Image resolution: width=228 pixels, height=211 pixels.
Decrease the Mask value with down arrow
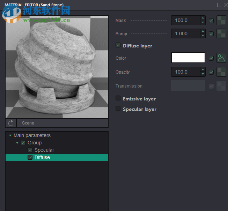pyautogui.click(x=203, y=22)
